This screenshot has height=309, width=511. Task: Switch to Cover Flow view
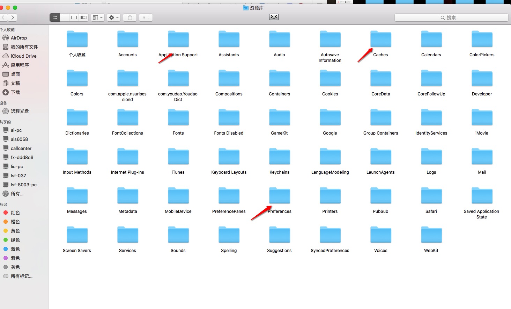(x=84, y=17)
